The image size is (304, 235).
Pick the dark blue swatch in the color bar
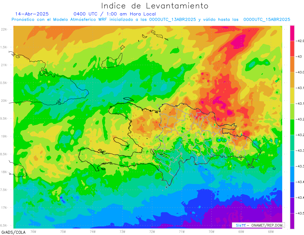[292, 190]
